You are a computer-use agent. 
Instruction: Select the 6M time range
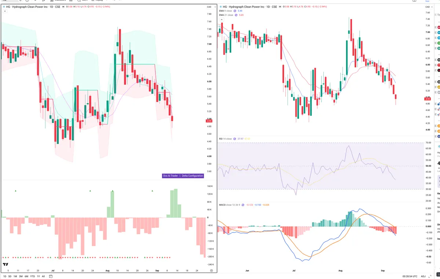click(x=26, y=276)
